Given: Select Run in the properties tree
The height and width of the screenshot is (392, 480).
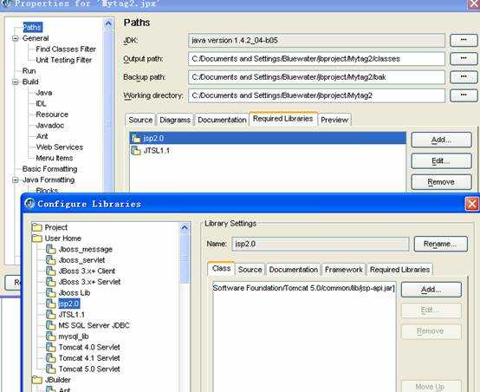Looking at the screenshot, I should 29,71.
